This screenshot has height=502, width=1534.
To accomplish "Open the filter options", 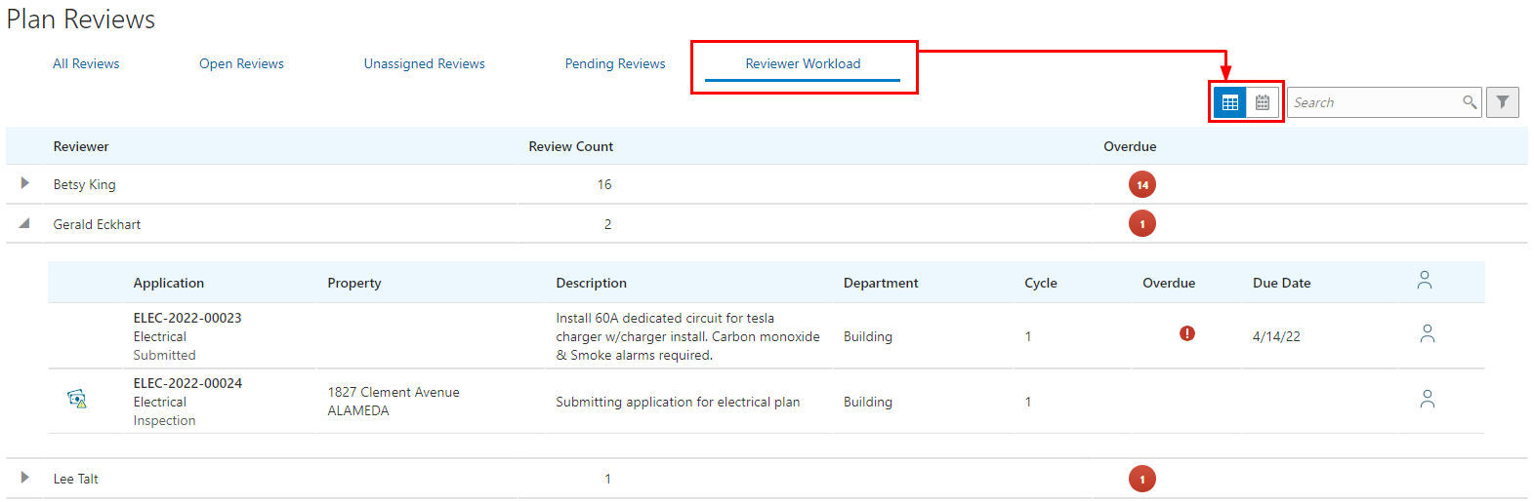I will click(1503, 102).
